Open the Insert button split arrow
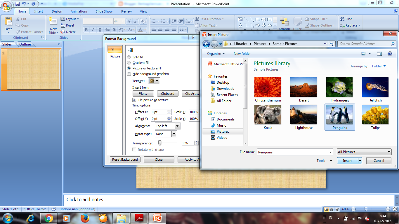 [x=360, y=161]
